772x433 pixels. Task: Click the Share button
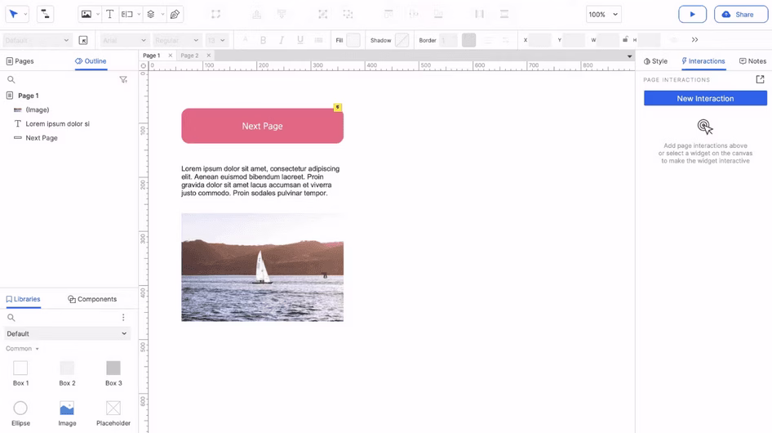pyautogui.click(x=741, y=15)
